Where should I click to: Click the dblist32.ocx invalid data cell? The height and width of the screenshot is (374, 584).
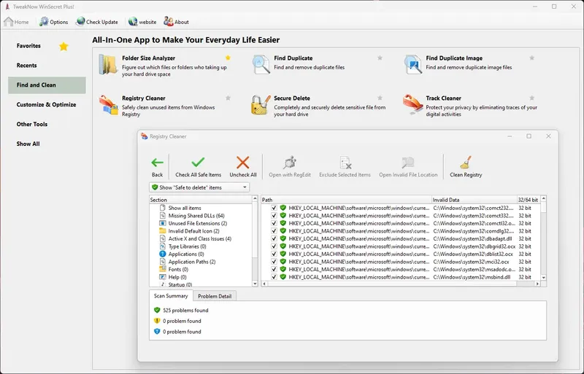tap(473, 254)
